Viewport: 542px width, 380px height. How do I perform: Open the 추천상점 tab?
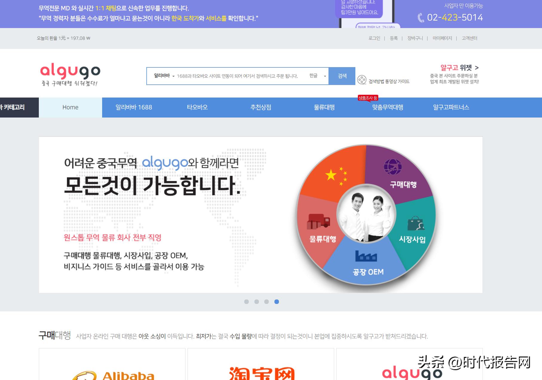point(261,107)
